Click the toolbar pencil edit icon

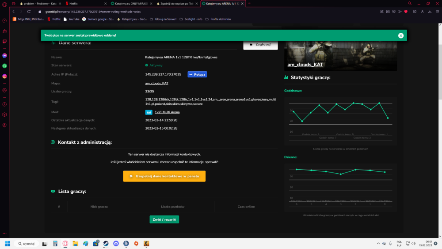tap(382, 11)
